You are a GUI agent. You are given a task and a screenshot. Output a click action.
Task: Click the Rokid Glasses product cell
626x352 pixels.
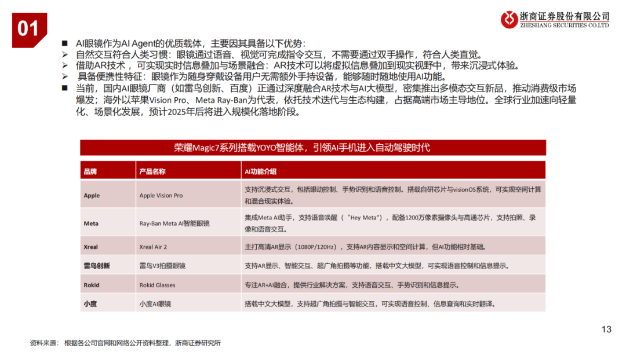(x=188, y=285)
